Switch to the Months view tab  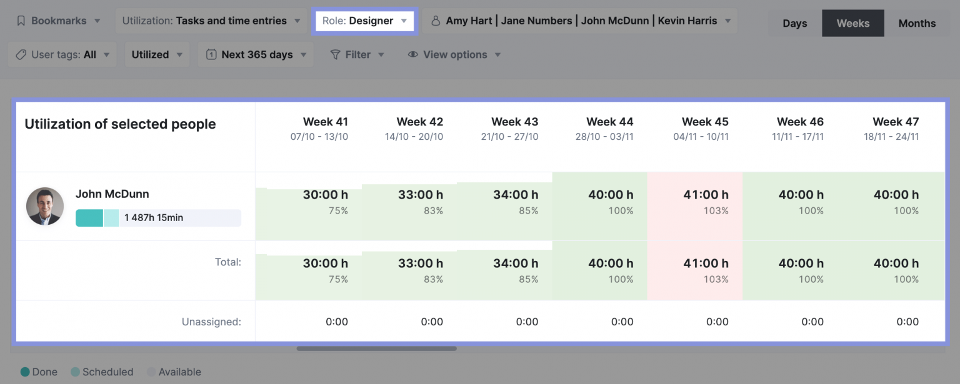click(917, 23)
